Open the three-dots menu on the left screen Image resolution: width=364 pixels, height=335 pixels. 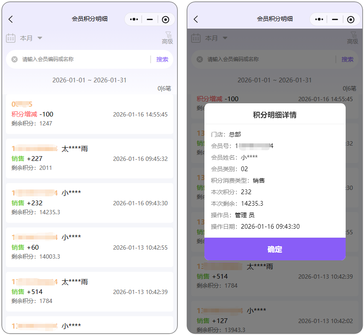134,19
